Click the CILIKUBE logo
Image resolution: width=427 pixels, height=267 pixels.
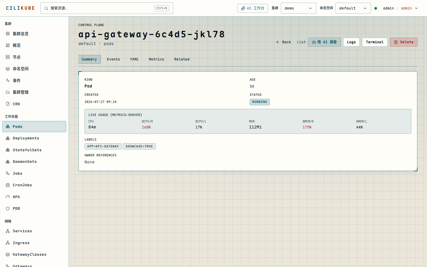tap(20, 8)
